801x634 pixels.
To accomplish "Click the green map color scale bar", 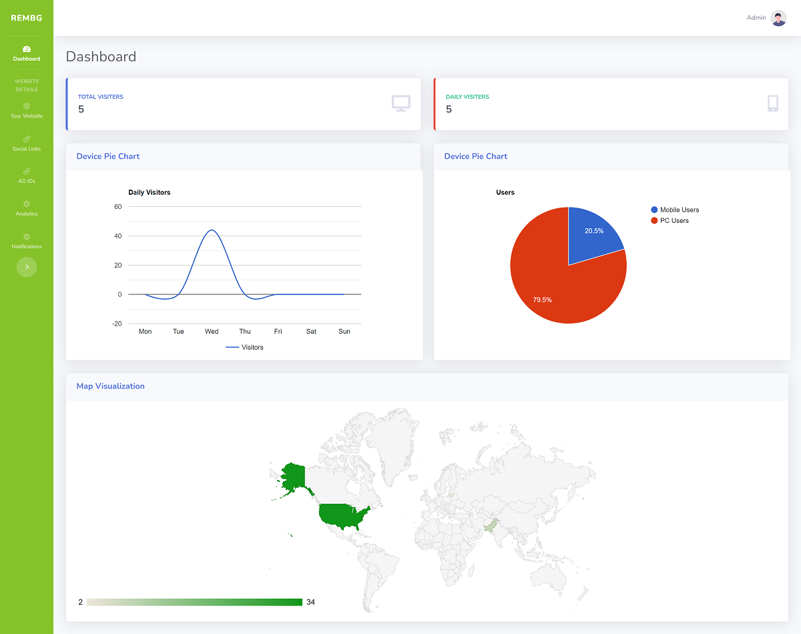I will pyautogui.click(x=195, y=602).
